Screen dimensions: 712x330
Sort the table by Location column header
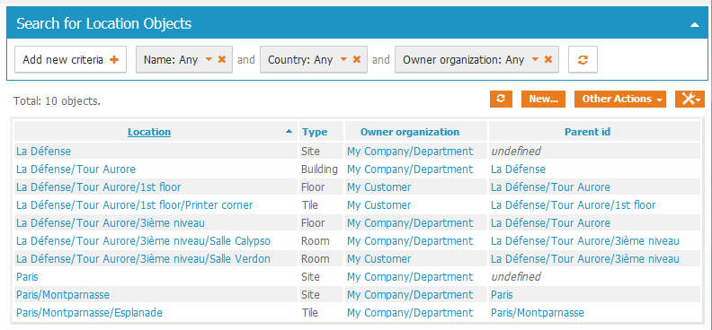pos(149,132)
